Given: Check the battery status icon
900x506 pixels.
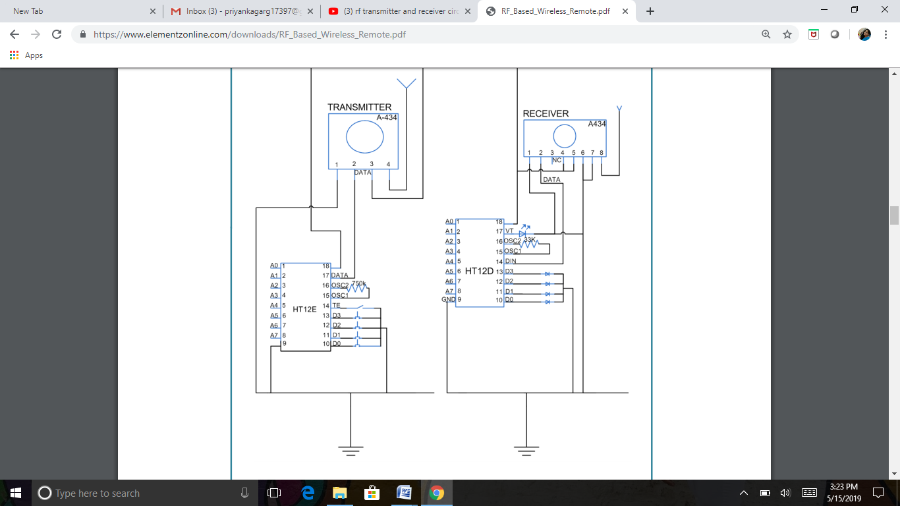Looking at the screenshot, I should pyautogui.click(x=765, y=493).
